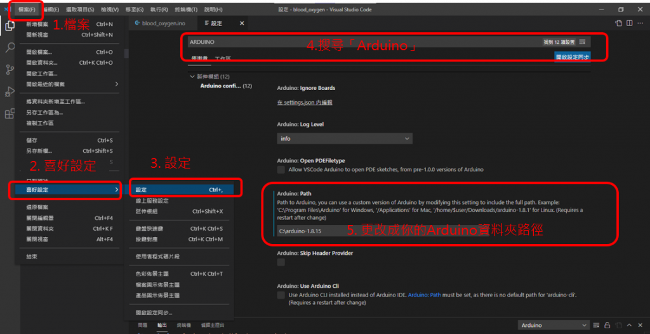The width and height of the screenshot is (650, 334).
Task: Click the 在 settings.json 內編輯 link
Action: 305,102
